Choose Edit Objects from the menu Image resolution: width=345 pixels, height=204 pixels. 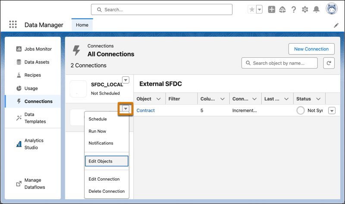(107, 161)
